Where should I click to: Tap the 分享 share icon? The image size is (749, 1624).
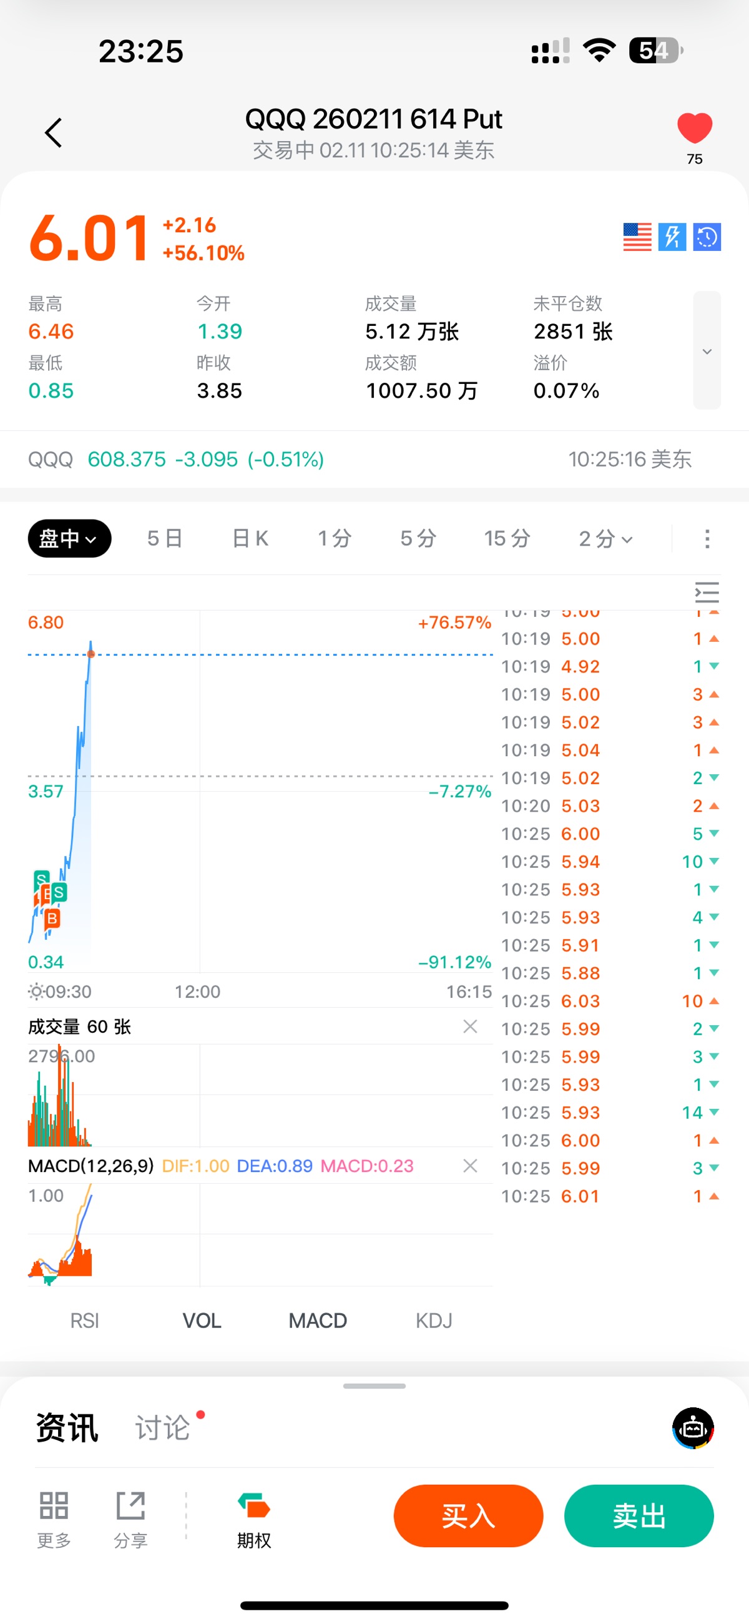[x=130, y=1518]
